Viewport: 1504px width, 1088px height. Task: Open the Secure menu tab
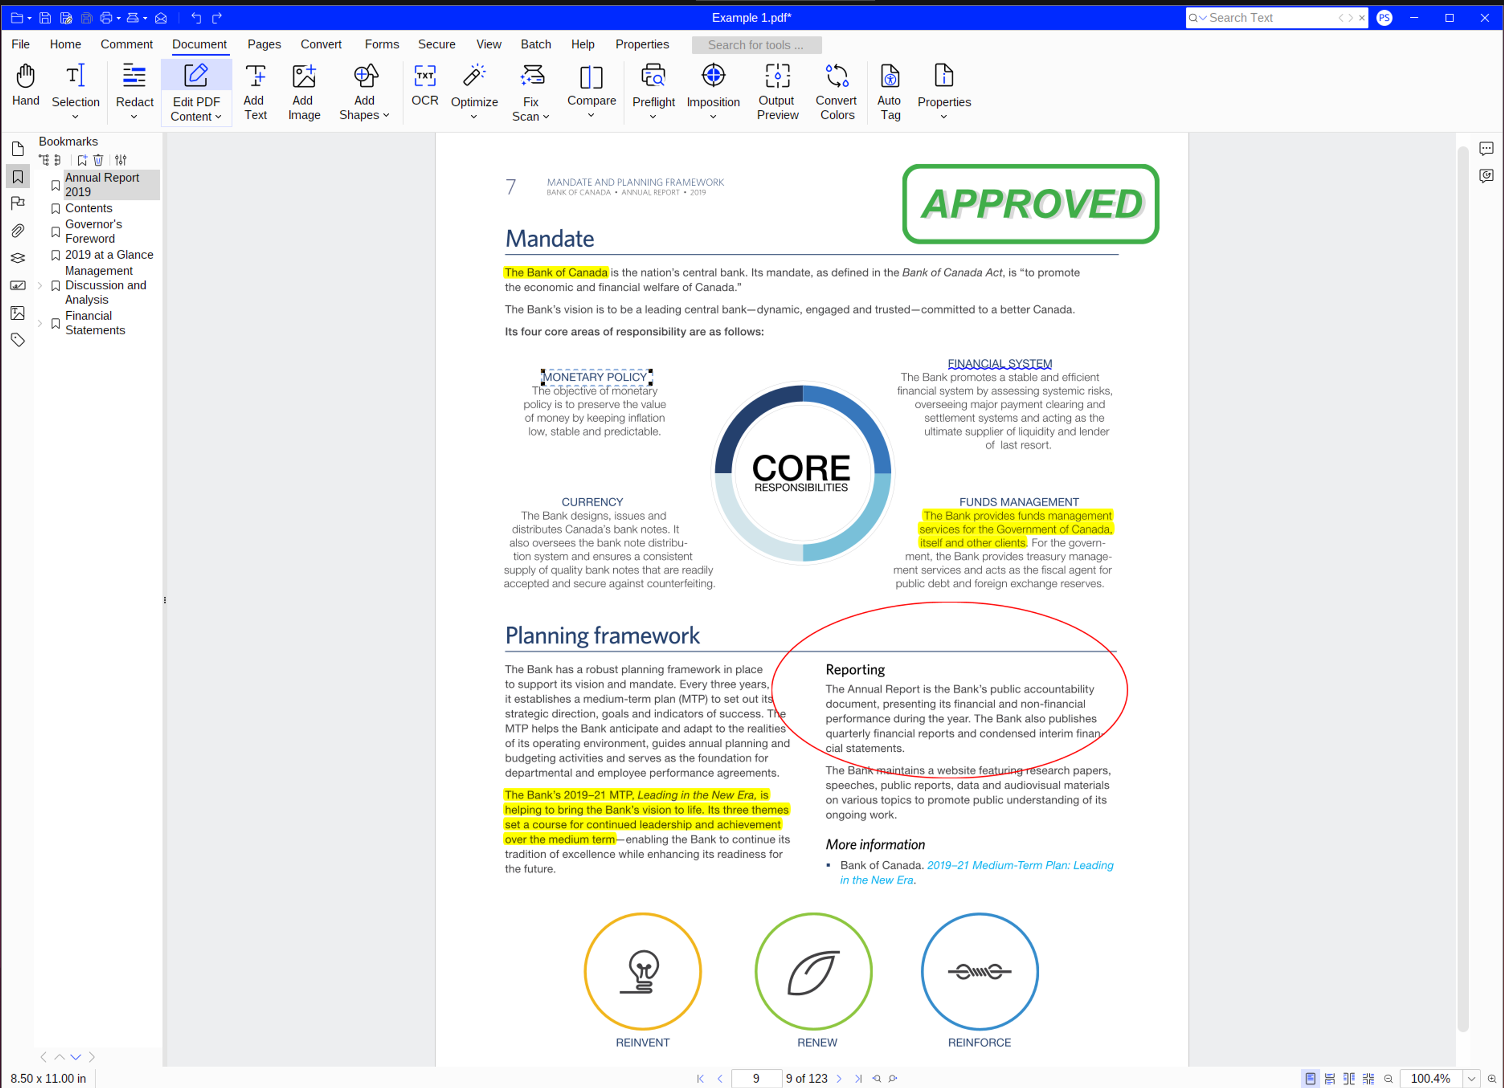coord(436,44)
